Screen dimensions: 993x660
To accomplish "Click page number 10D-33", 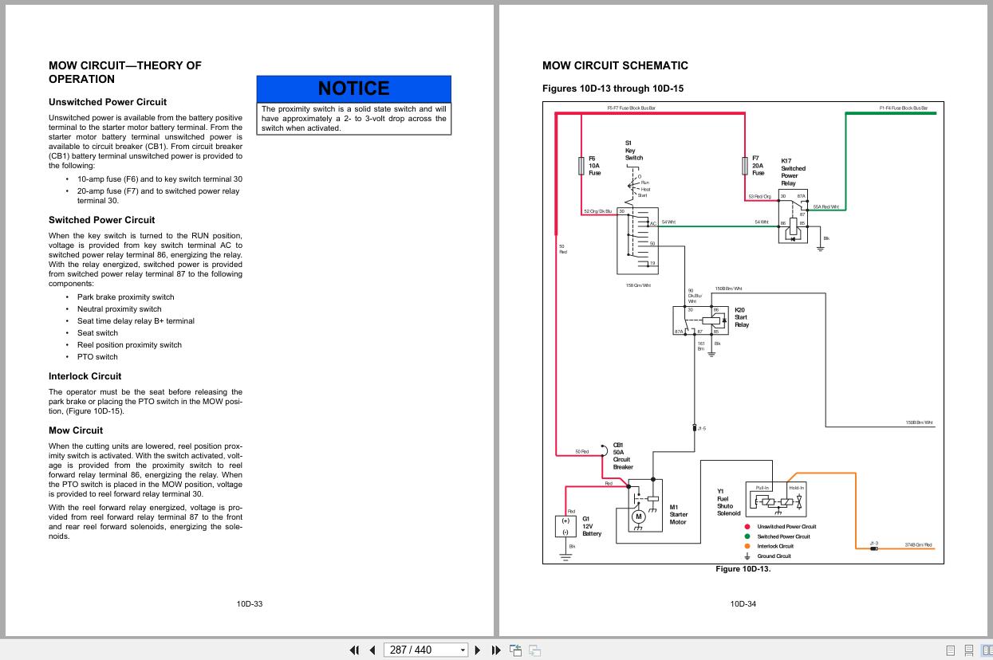I will point(250,603).
